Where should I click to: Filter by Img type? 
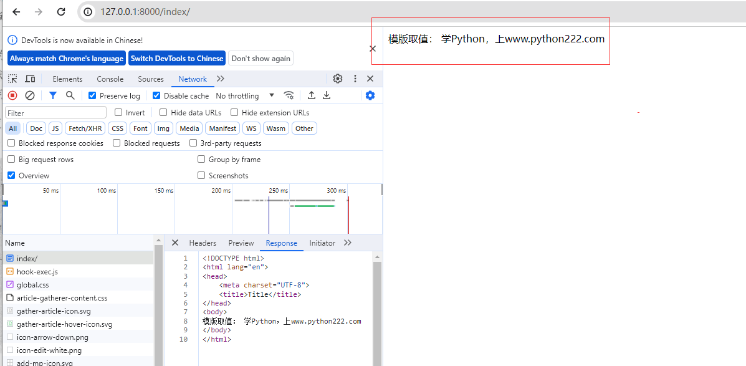tap(164, 128)
